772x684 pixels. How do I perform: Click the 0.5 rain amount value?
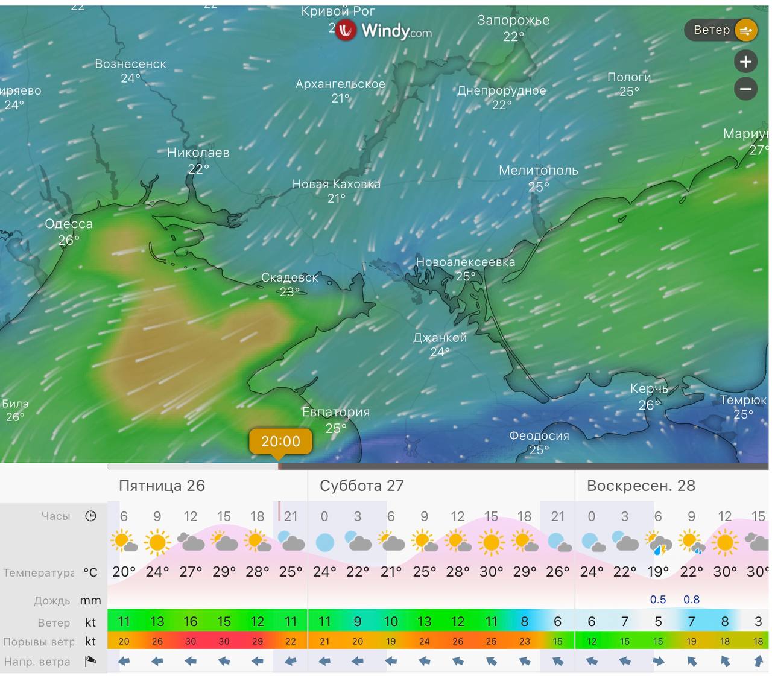point(658,600)
